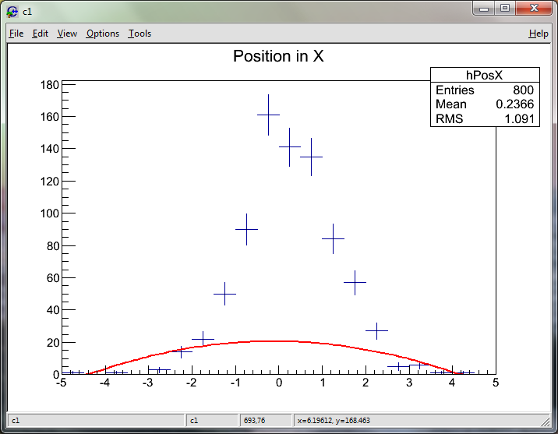Select the "Position in X" histogram title
The width and height of the screenshot is (558, 434).
click(278, 57)
